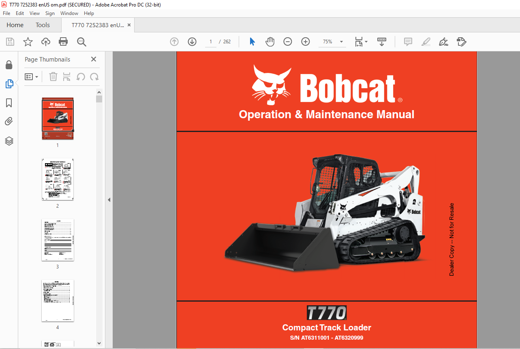Viewport: 520px width, 349px height.
Task: Click the S/N AT6311001 serial text
Action: coord(327,338)
